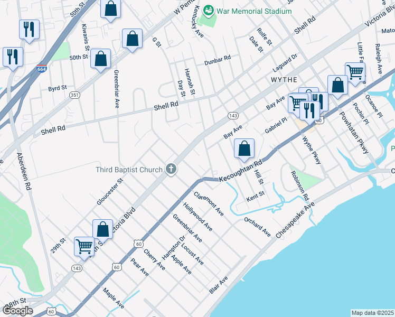Open lower restaurant marker above Aberdeen Rd
395x317 pixels.
(13, 59)
